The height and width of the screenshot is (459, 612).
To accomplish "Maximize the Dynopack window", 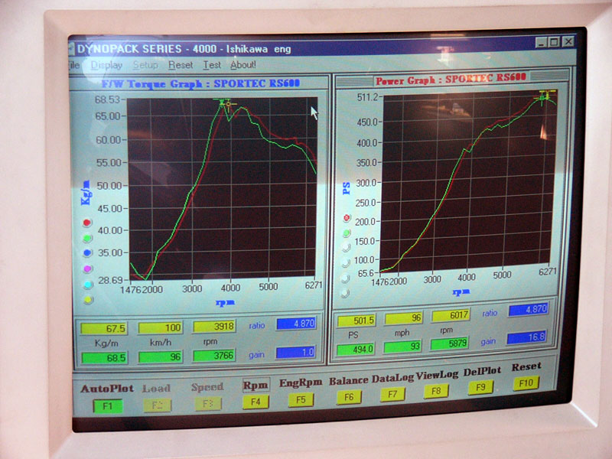I will 554,42.
